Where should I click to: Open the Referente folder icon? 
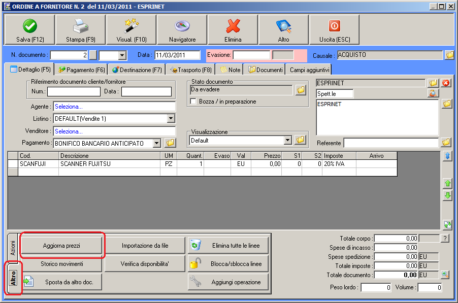446,143
